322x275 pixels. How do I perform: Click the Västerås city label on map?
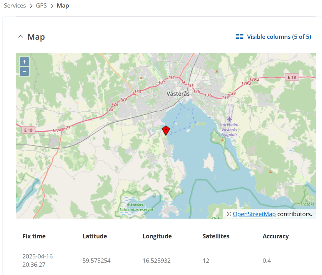[178, 94]
